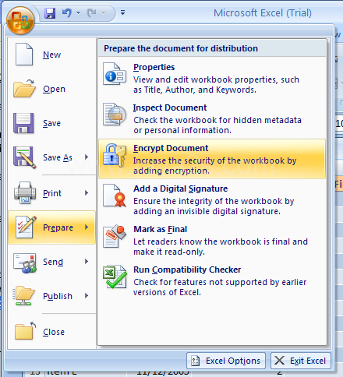
Task: Click the Mark as Final stamp icon
Action: click(115, 236)
